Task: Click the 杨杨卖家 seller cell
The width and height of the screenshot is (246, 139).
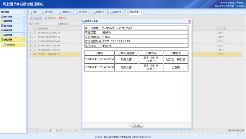Action: coord(126,59)
